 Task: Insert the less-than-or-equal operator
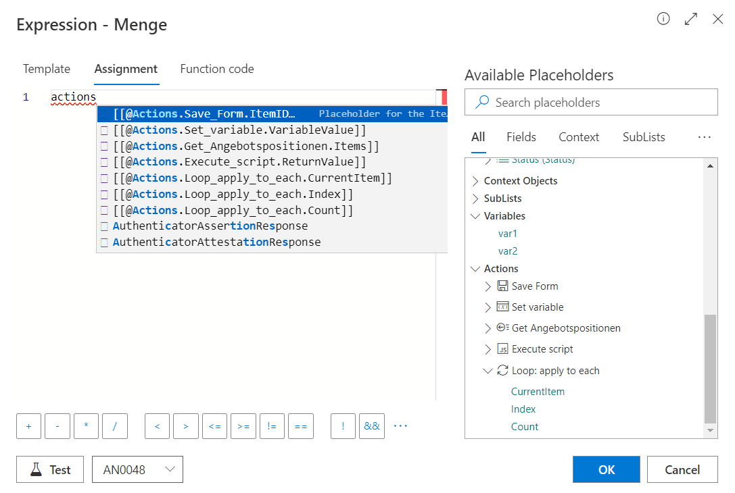[215, 426]
